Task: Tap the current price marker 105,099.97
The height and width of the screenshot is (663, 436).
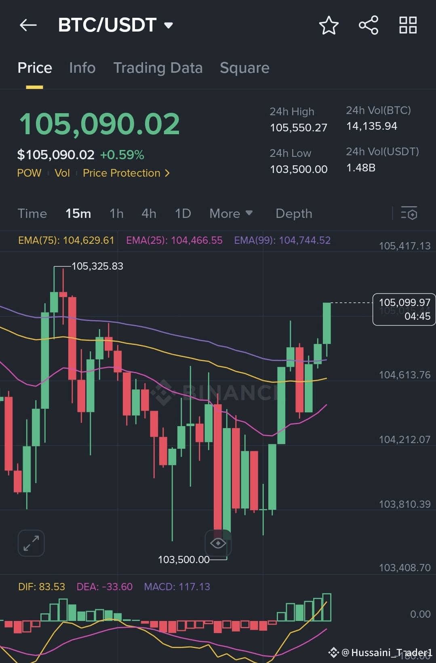Action: [404, 309]
